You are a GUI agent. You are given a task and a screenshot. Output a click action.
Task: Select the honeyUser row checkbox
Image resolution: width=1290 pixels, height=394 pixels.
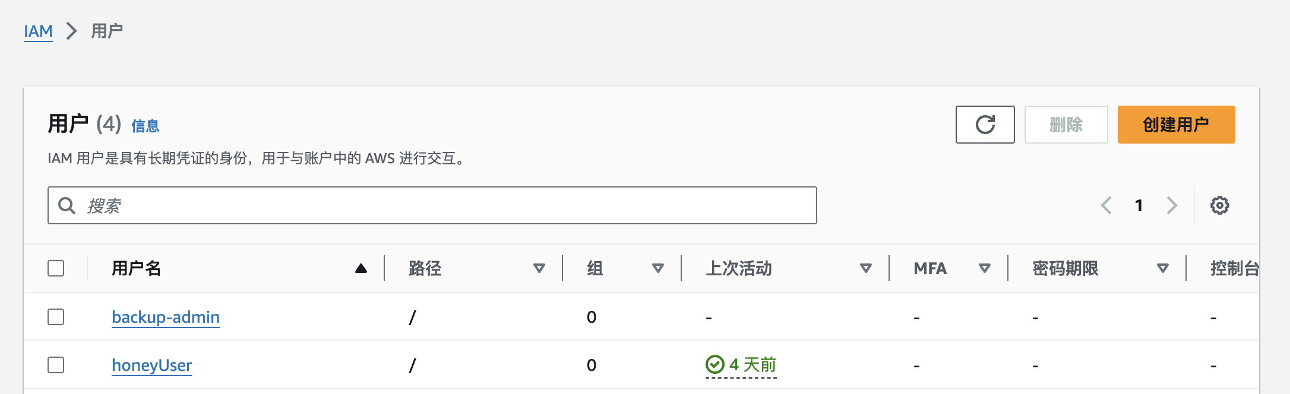point(56,365)
